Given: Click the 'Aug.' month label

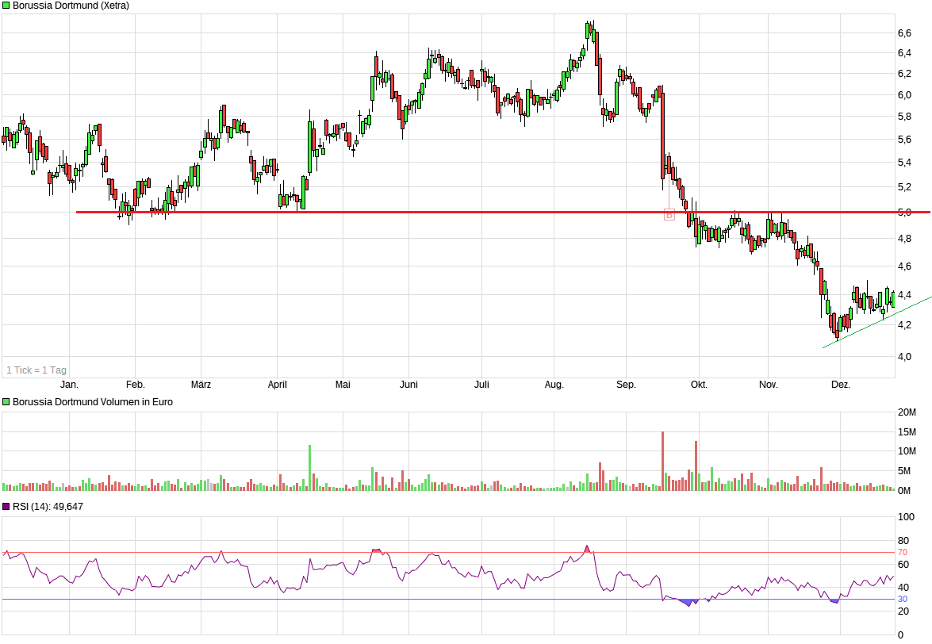Looking at the screenshot, I should click(554, 385).
